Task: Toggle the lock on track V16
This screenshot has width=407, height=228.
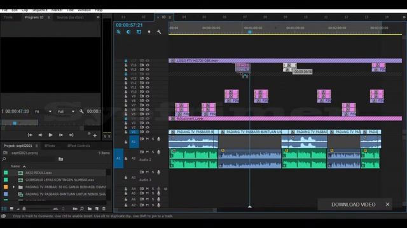Action: pos(126,65)
